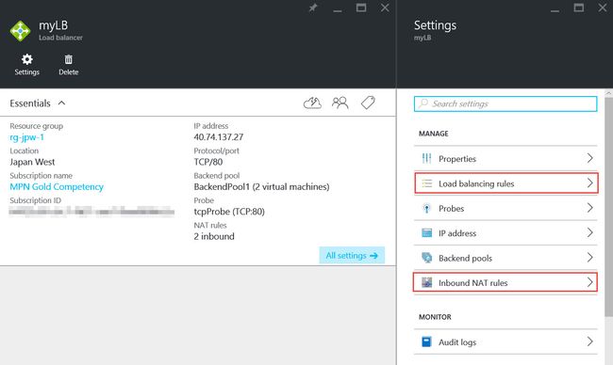Click the Delete trash can icon
Screen dimensions: 613x365
69,59
